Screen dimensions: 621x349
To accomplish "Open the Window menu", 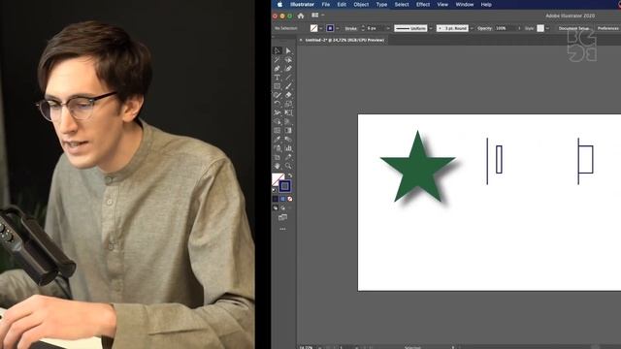I will coord(465,4).
